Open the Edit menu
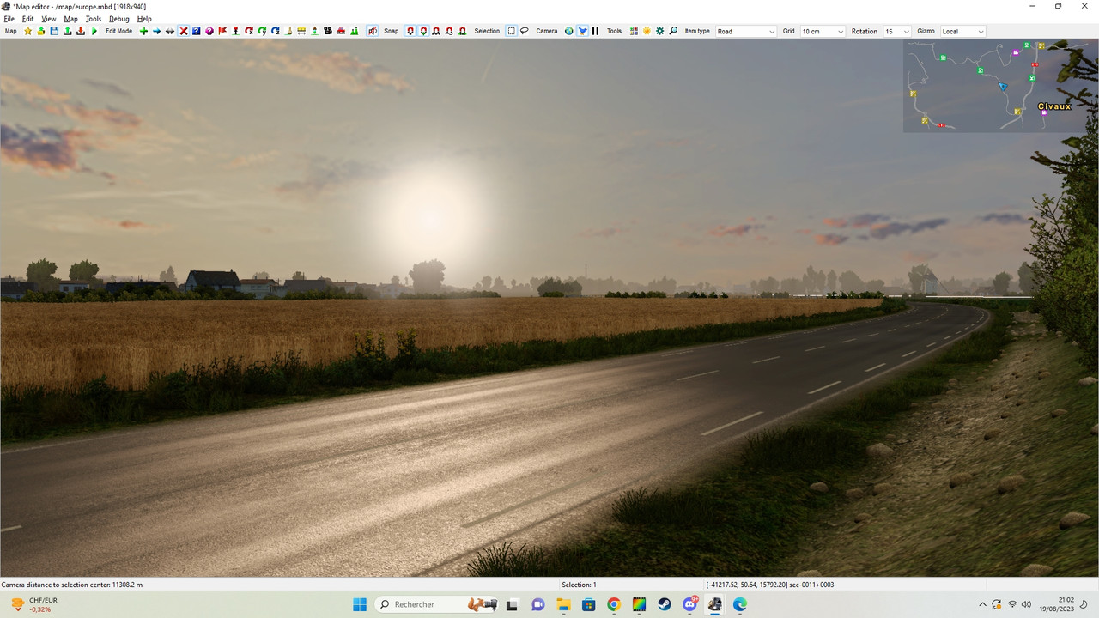 [x=27, y=19]
